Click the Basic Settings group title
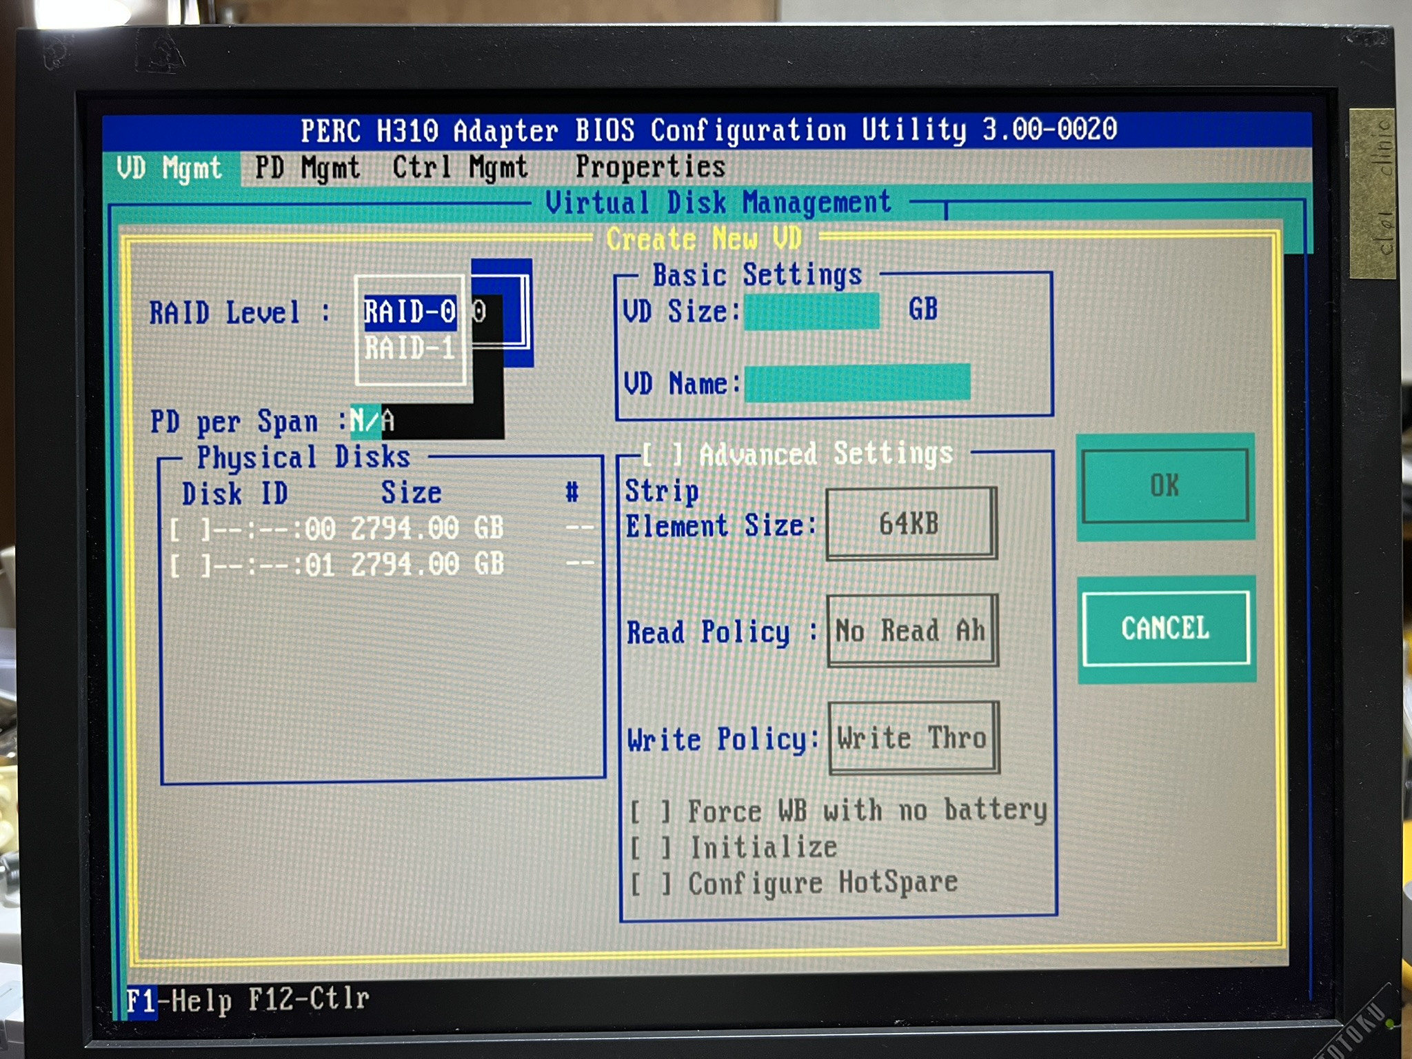The height and width of the screenshot is (1059, 1412). click(757, 275)
